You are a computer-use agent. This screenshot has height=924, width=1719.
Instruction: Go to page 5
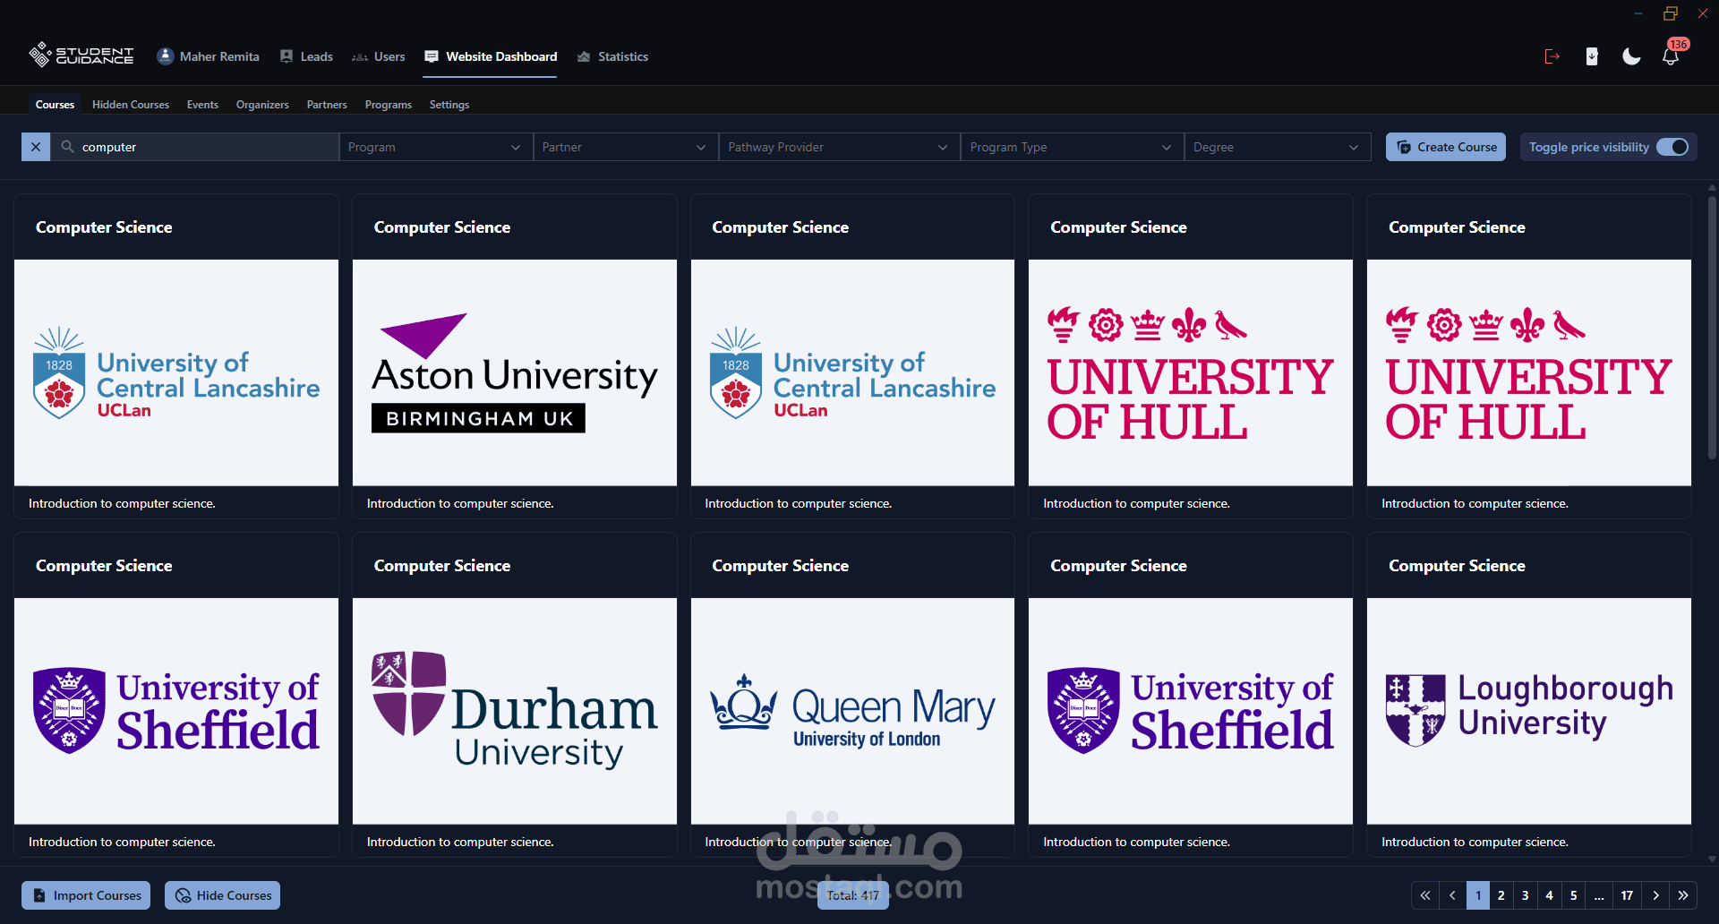point(1574,895)
